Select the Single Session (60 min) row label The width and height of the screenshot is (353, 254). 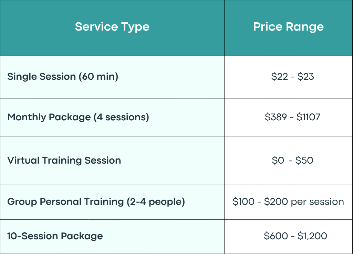tap(63, 77)
